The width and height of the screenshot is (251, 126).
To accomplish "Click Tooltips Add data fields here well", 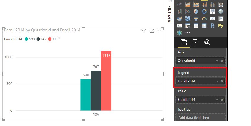I will point(200,118).
